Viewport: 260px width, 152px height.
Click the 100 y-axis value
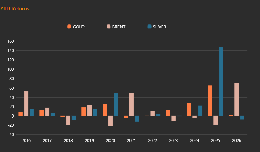pyautogui.click(x=11, y=69)
